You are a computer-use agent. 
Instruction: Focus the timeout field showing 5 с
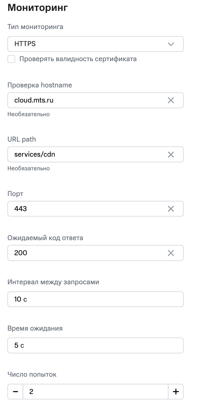pos(95,346)
